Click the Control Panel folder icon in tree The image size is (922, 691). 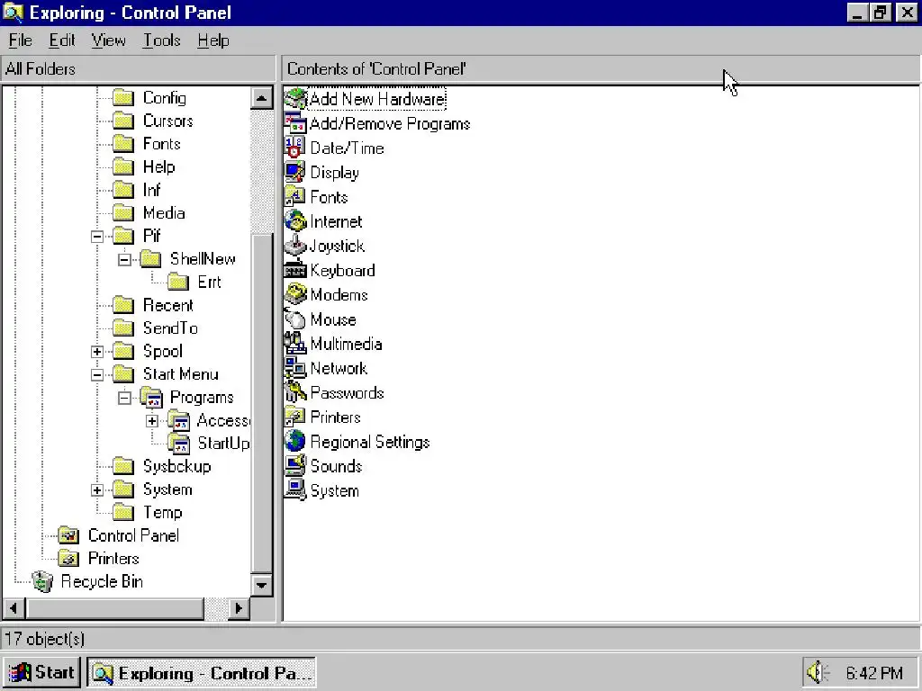tap(68, 535)
